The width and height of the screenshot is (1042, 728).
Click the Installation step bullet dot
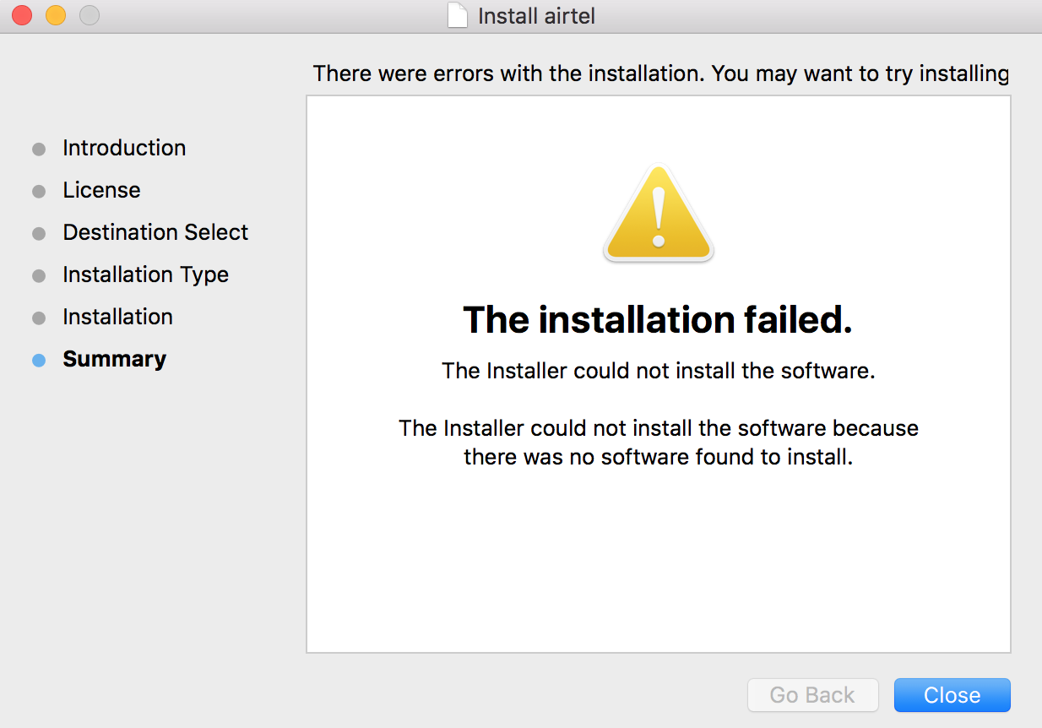click(39, 318)
